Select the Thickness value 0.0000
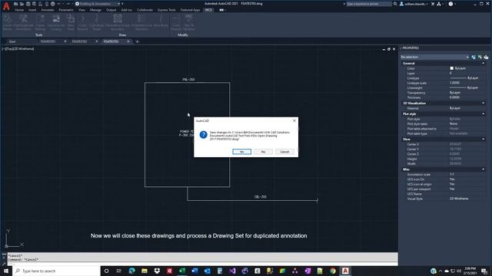 454,97
